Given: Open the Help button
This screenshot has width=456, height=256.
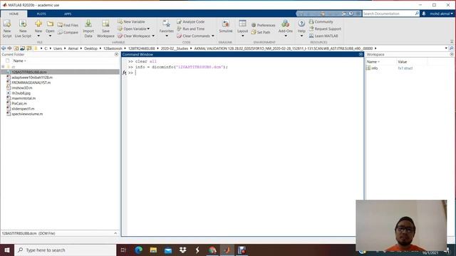Looking at the screenshot, I should 301,28.
